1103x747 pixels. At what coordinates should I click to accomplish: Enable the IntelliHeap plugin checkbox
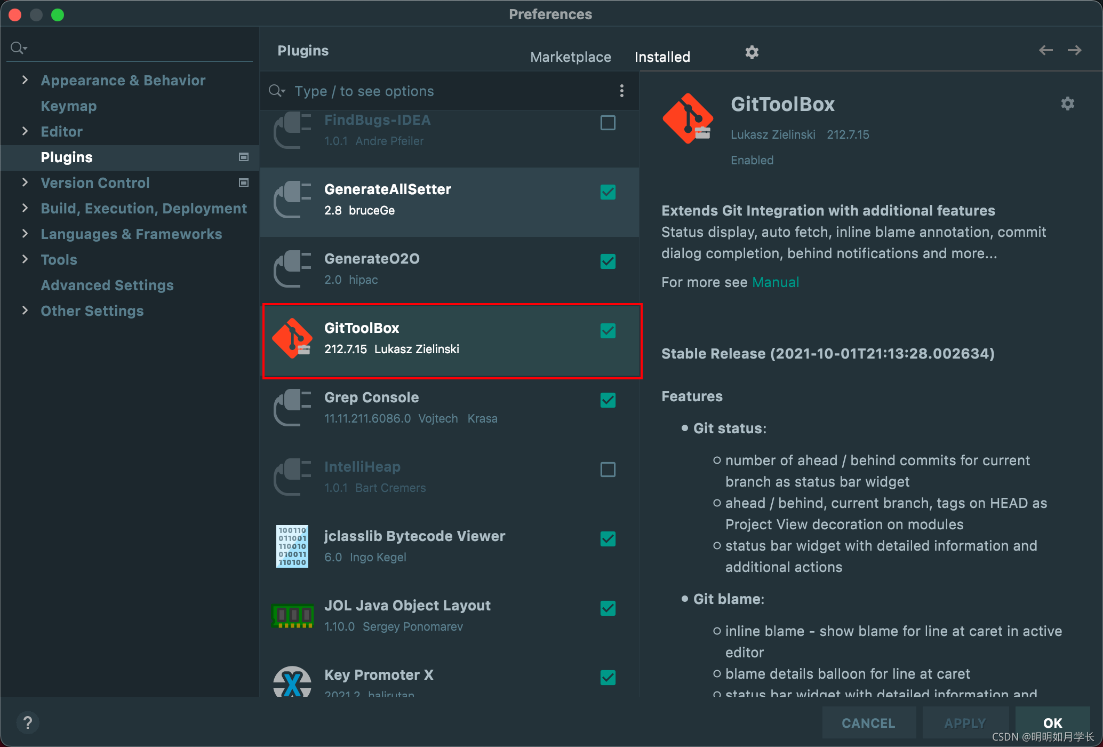click(608, 470)
